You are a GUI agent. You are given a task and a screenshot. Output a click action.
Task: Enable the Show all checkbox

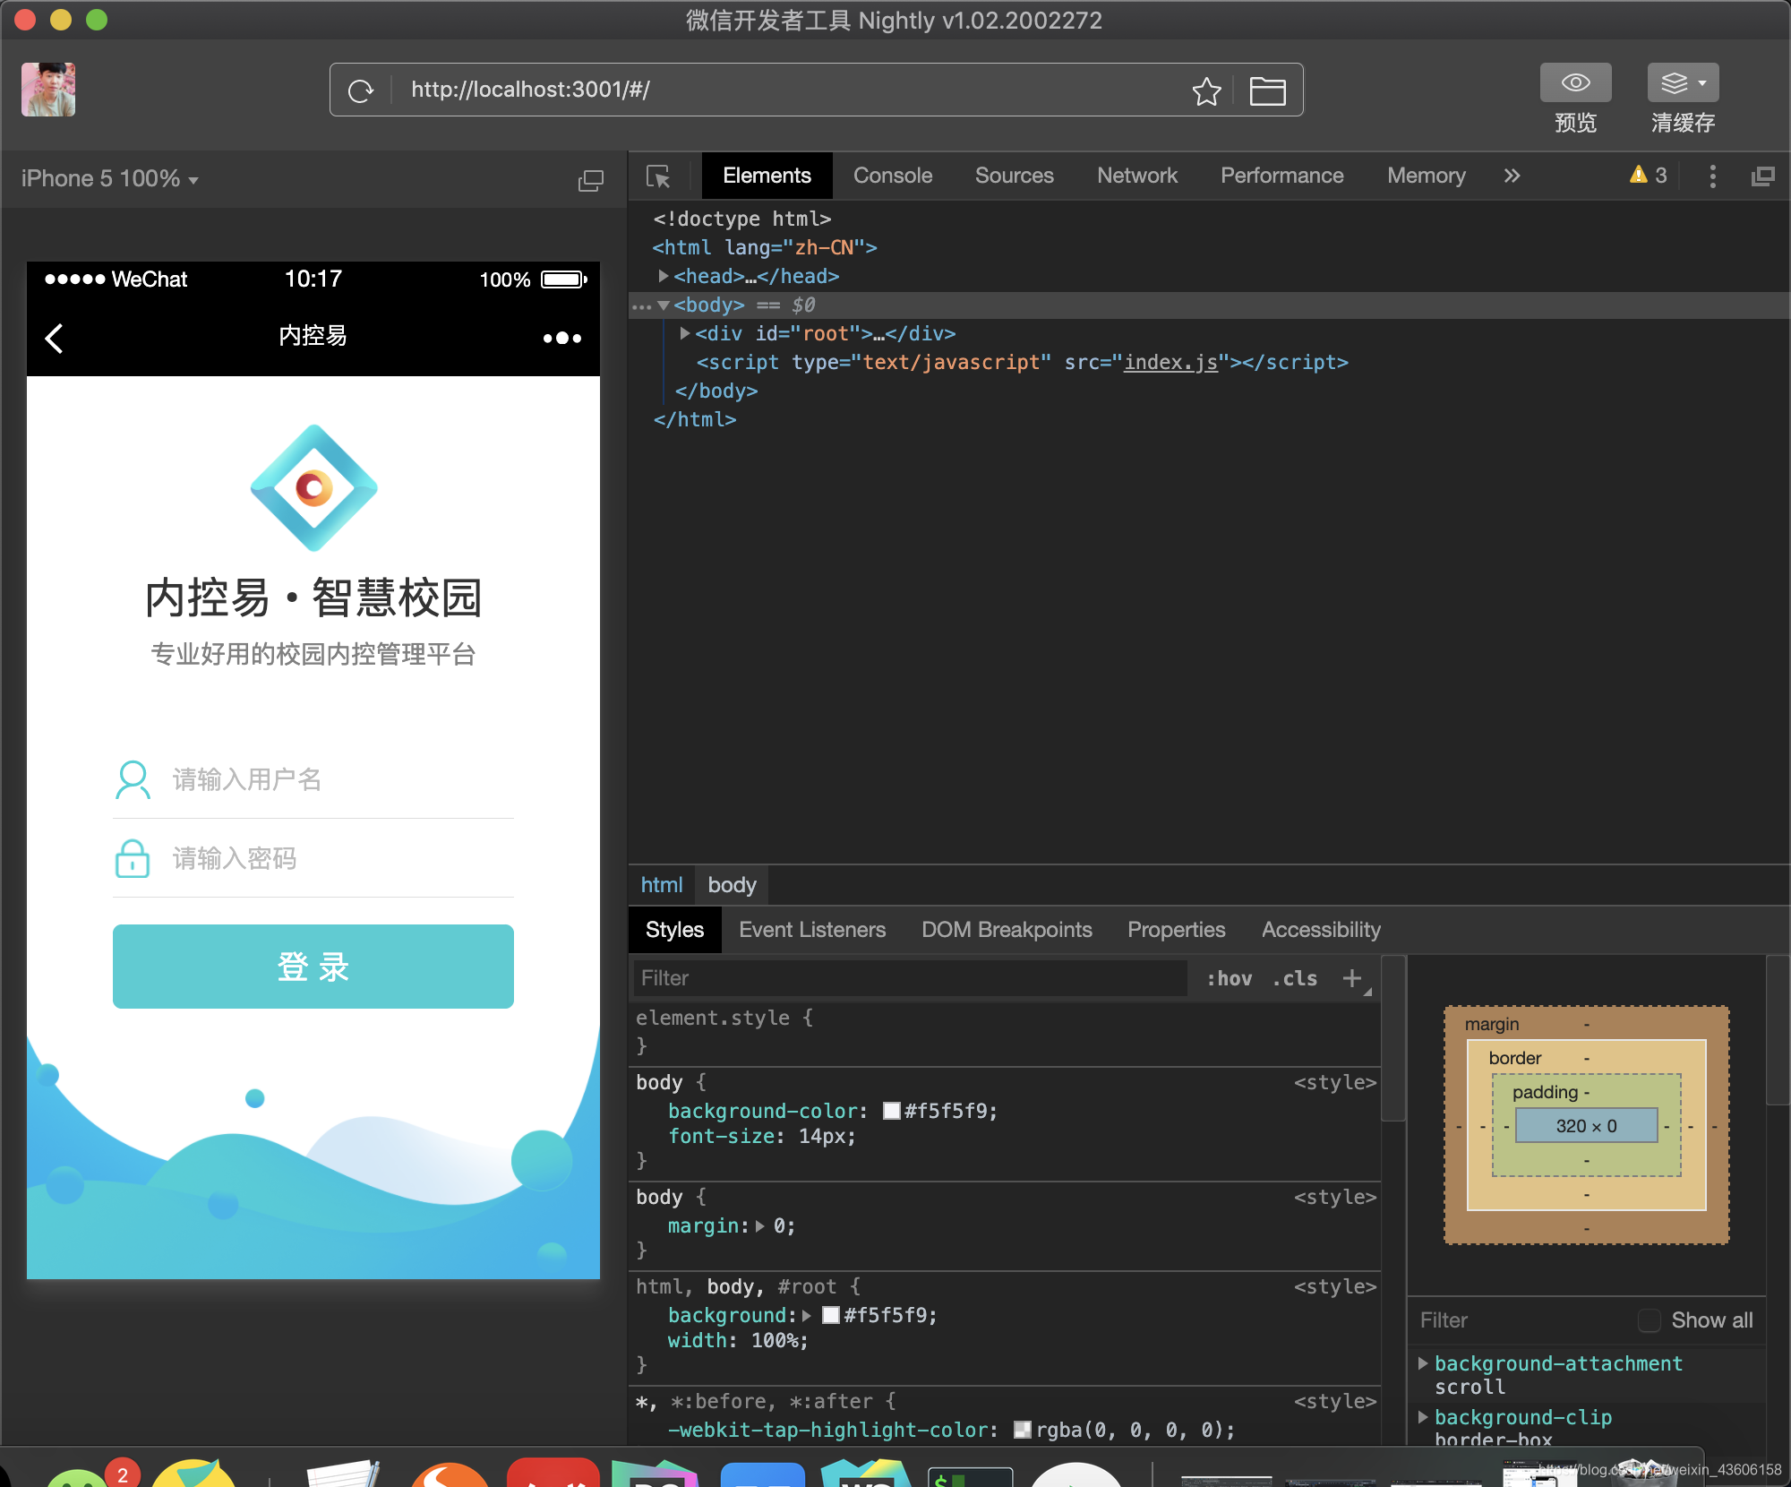(x=1649, y=1320)
